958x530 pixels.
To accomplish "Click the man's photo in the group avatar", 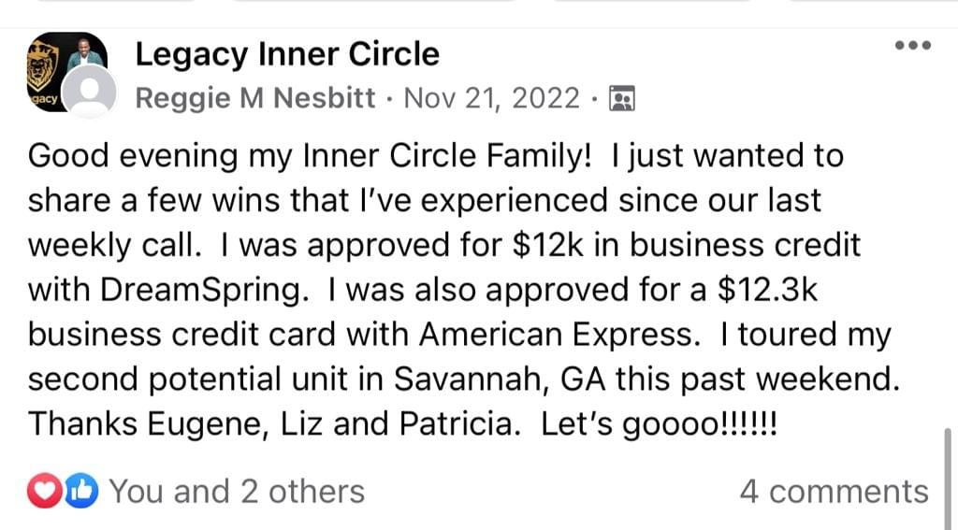I will (x=84, y=52).
